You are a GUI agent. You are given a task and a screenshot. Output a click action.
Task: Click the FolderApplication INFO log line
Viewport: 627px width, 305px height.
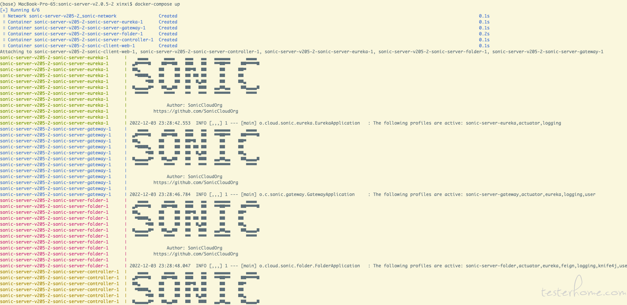378,266
